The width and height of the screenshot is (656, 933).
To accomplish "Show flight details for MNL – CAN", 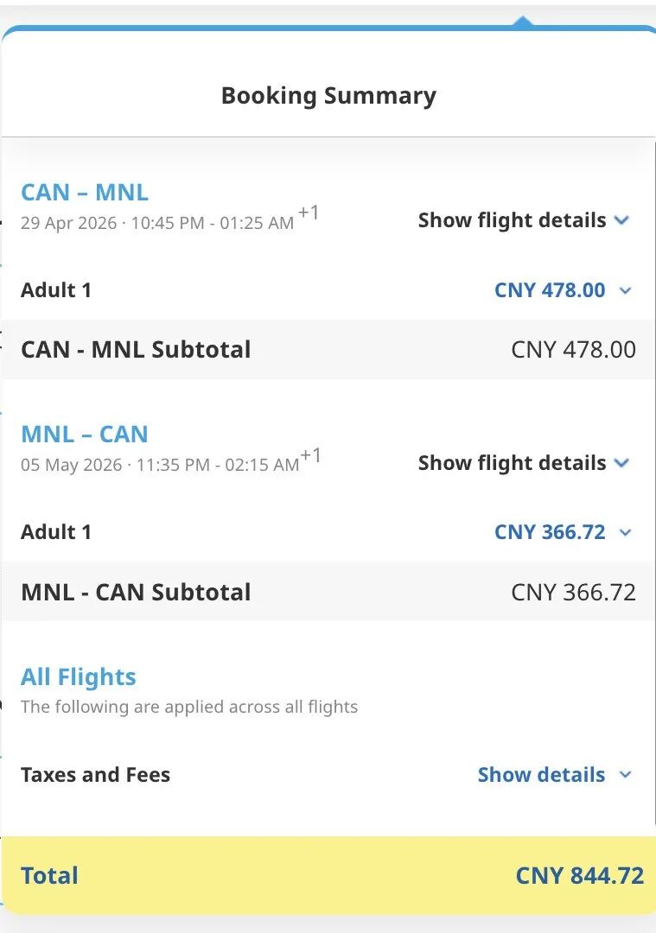I will coord(512,463).
